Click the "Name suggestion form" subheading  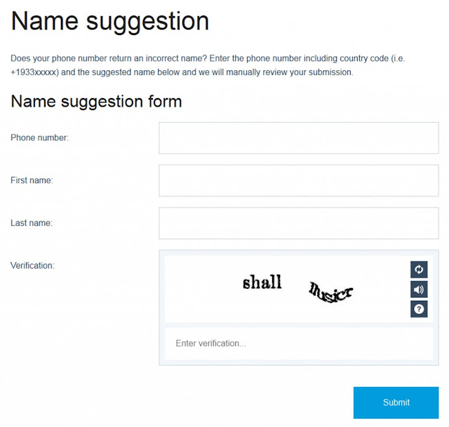pyautogui.click(x=96, y=102)
